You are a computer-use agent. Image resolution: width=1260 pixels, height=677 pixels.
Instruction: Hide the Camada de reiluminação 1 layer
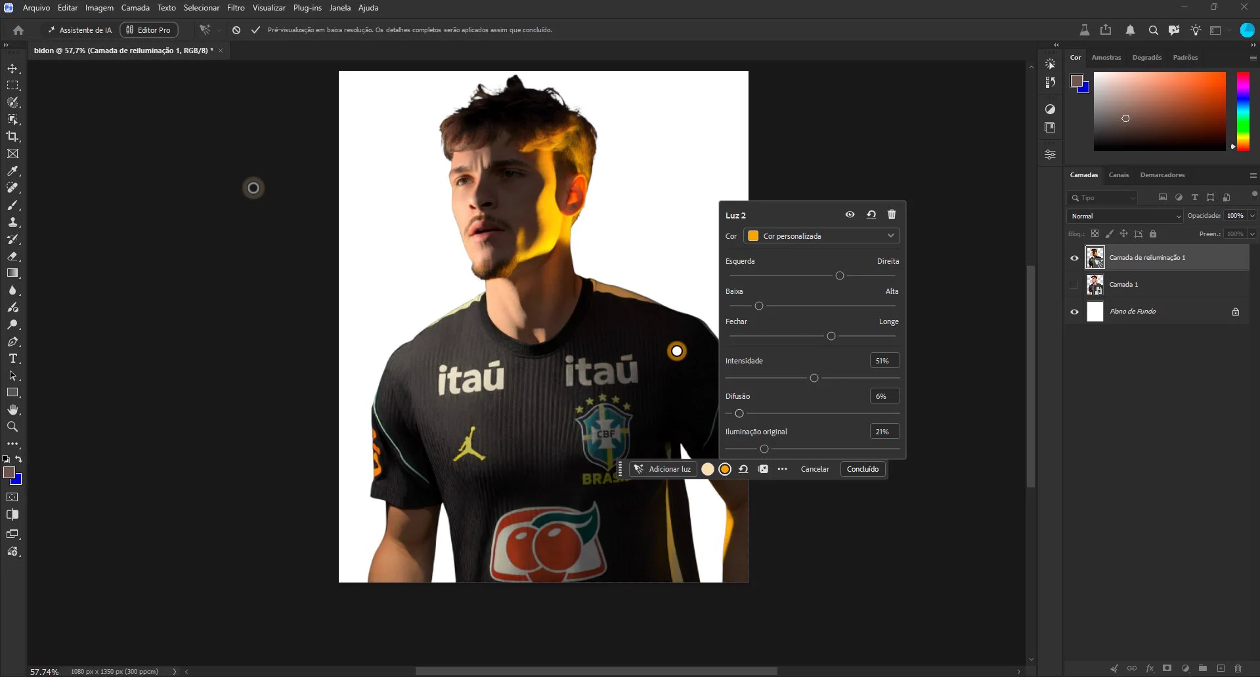tap(1074, 258)
